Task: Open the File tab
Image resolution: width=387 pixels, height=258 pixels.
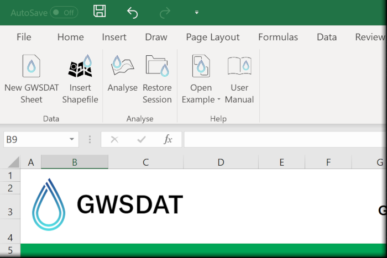Action: [x=24, y=37]
